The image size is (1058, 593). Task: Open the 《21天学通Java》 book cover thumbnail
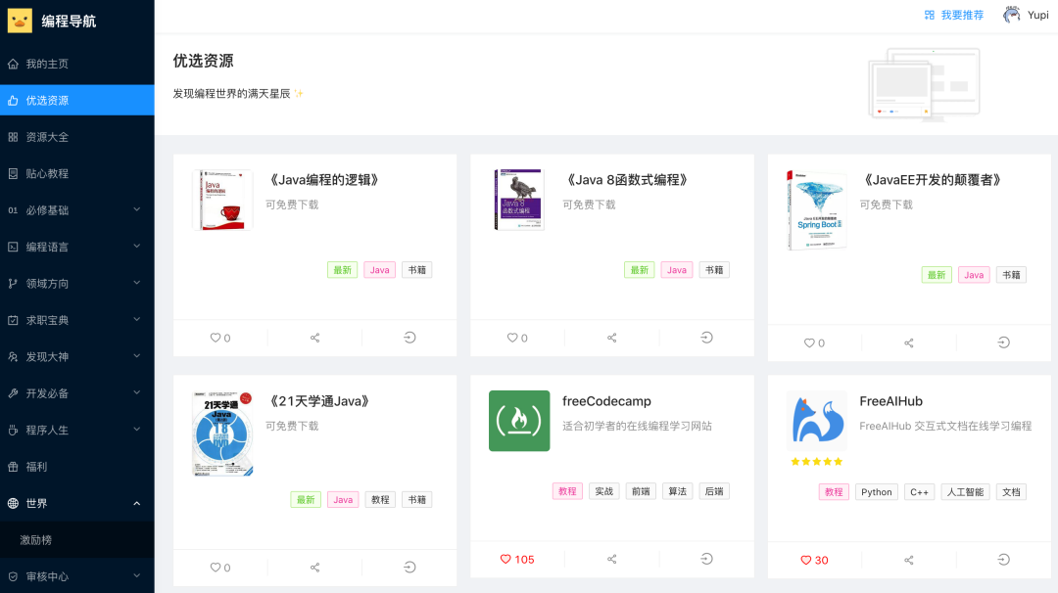[x=222, y=434]
